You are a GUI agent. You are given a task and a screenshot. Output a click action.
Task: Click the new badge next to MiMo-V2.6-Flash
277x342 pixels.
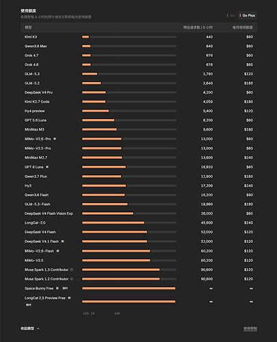57,251
